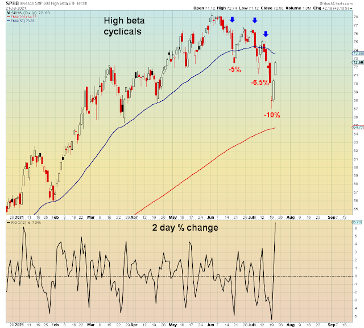Click the -10% drawdown label
364x328 pixels.
tap(272, 115)
